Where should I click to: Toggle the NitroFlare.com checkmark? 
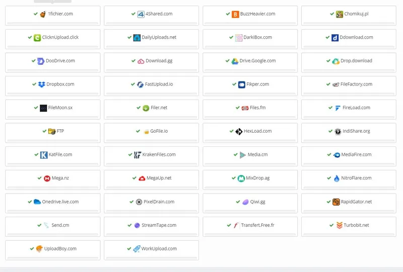pyautogui.click(x=329, y=178)
